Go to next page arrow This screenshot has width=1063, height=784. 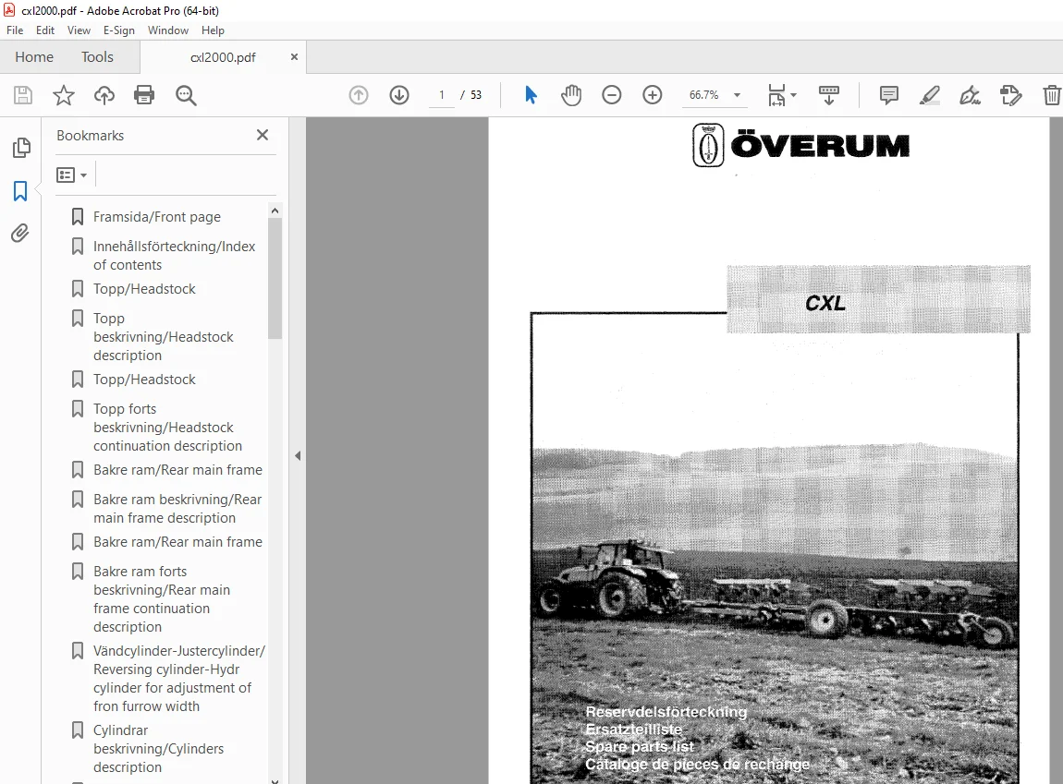tap(399, 95)
